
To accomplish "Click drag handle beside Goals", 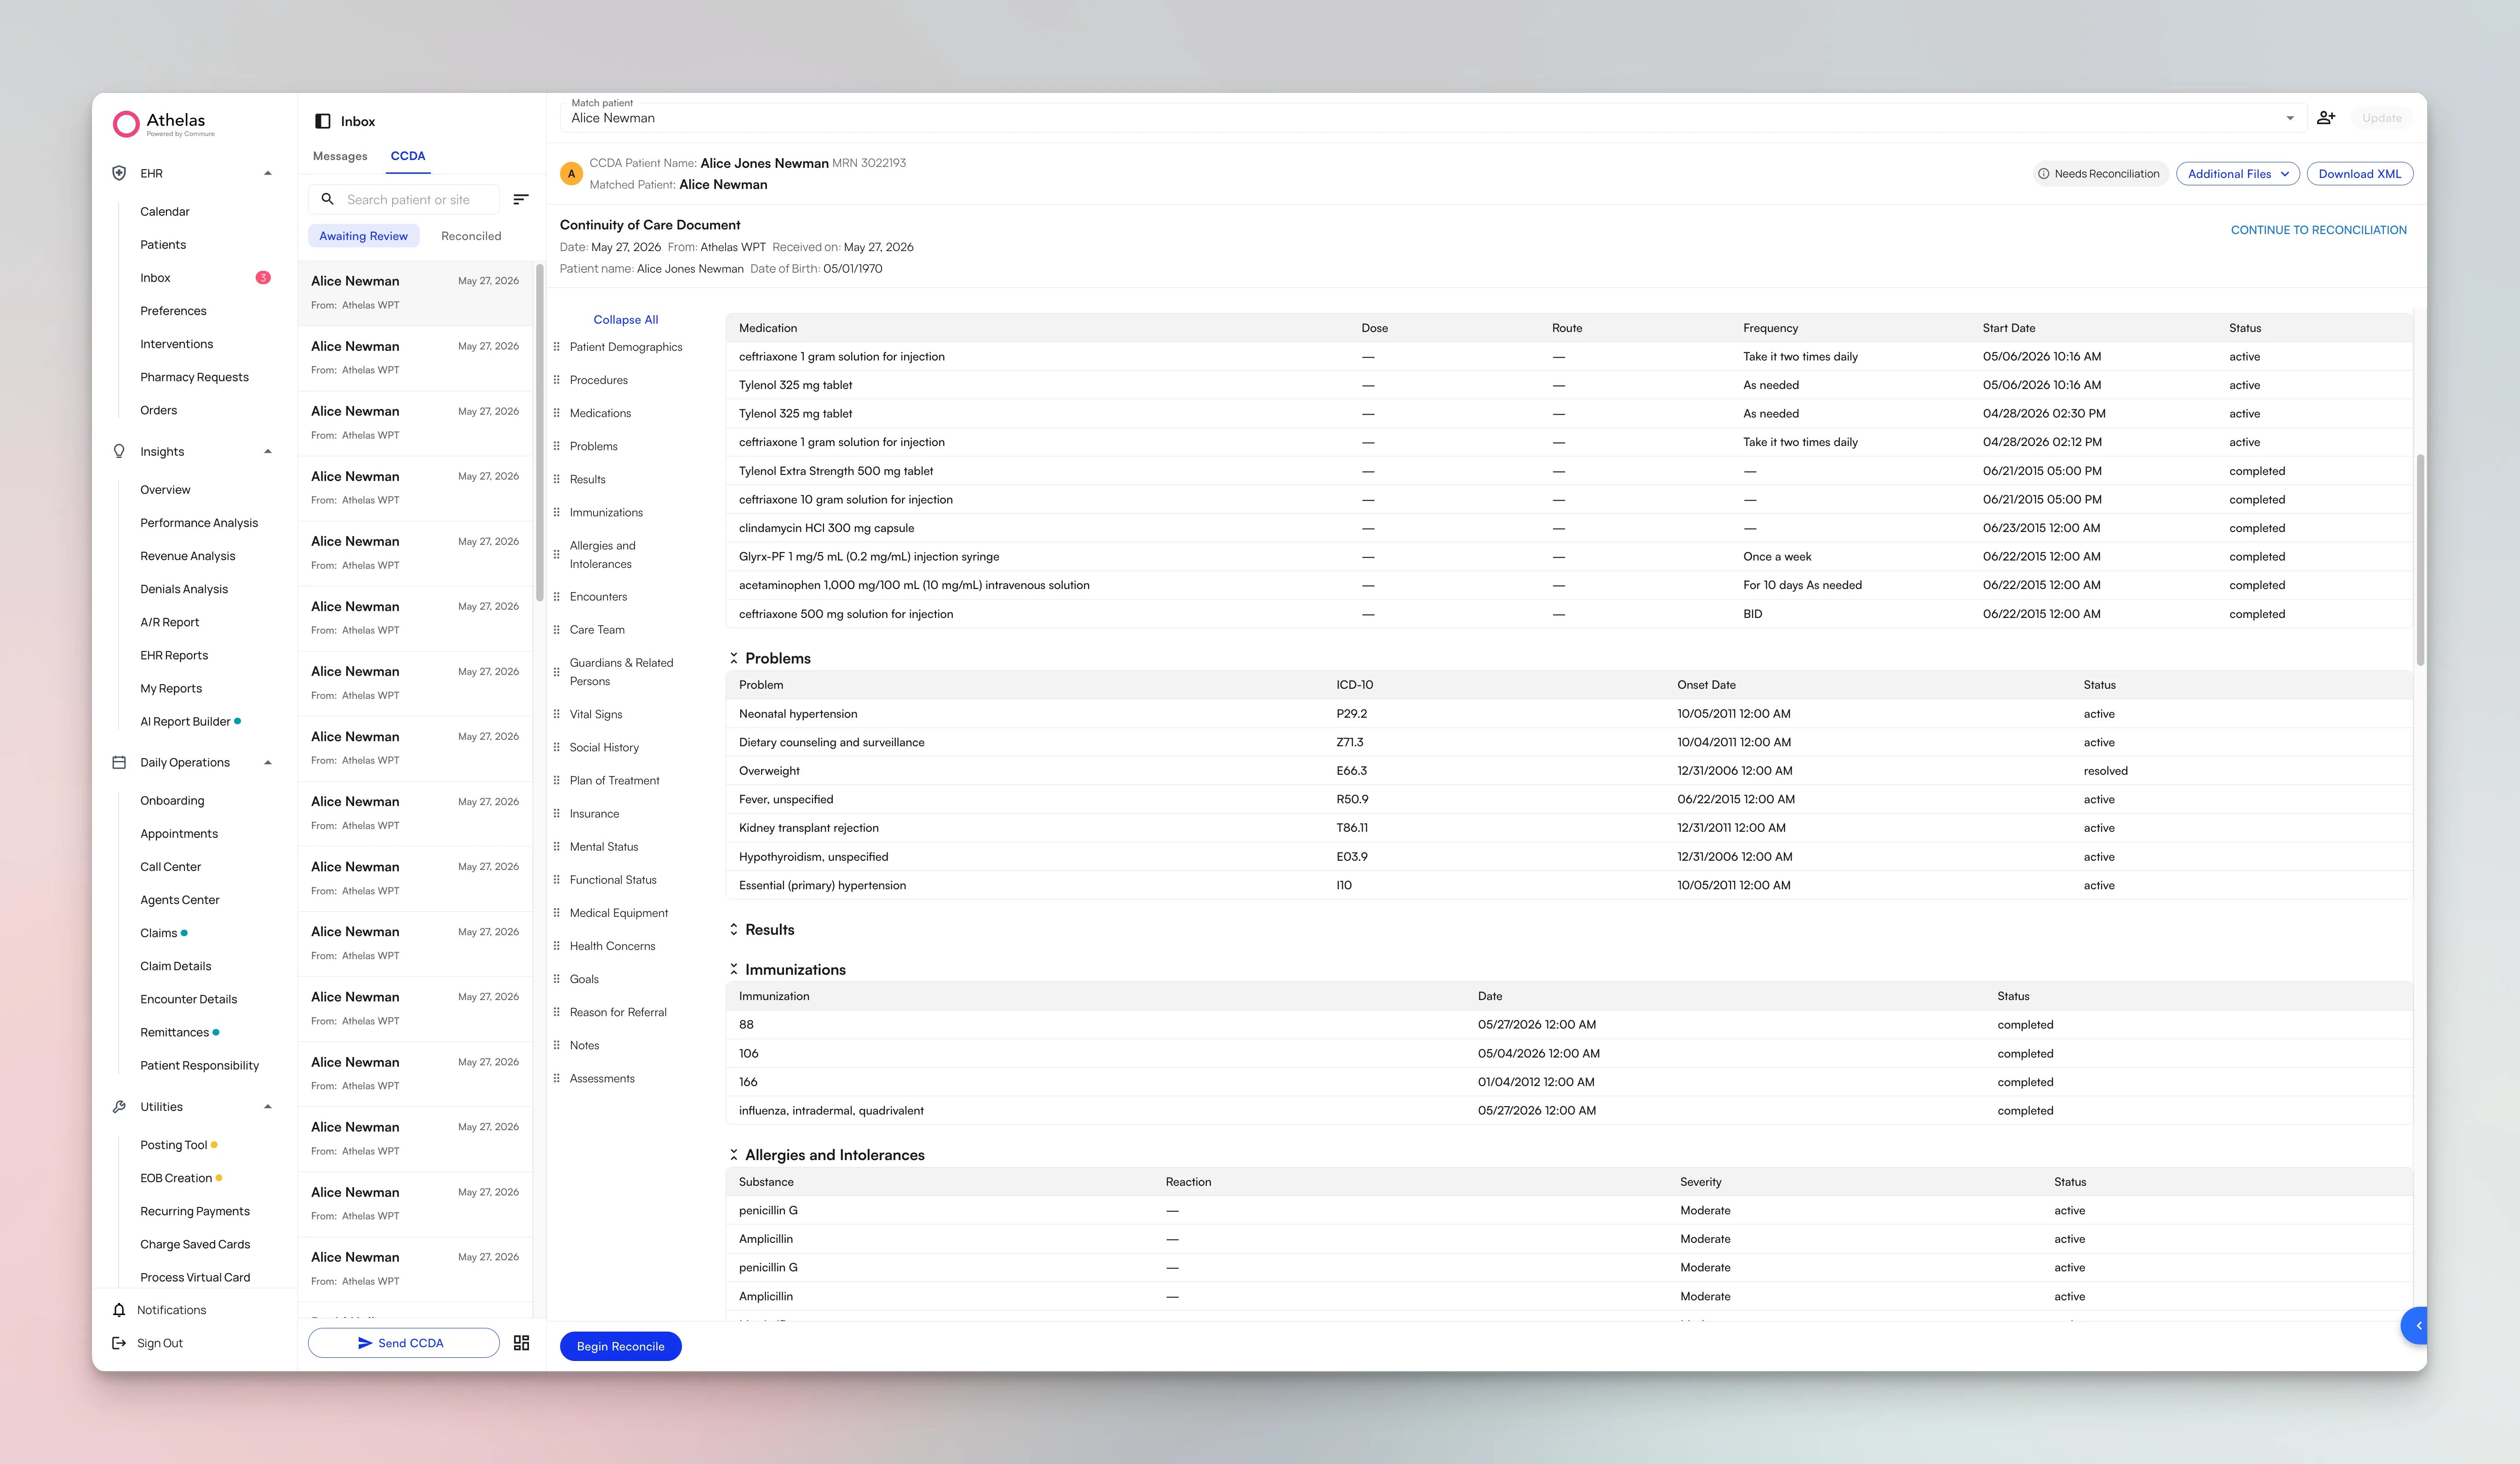I will 557,979.
